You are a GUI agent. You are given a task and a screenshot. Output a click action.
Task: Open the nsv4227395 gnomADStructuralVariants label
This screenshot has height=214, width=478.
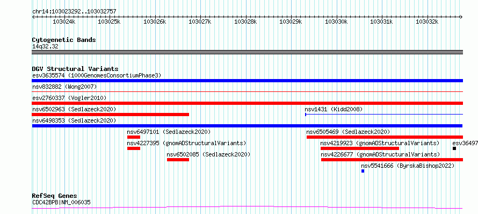186,143
